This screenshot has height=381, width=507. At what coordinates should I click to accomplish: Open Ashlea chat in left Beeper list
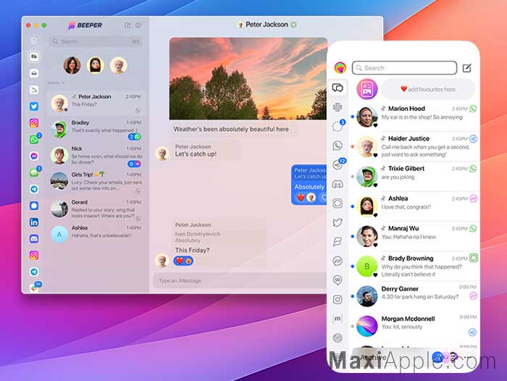coord(96,233)
